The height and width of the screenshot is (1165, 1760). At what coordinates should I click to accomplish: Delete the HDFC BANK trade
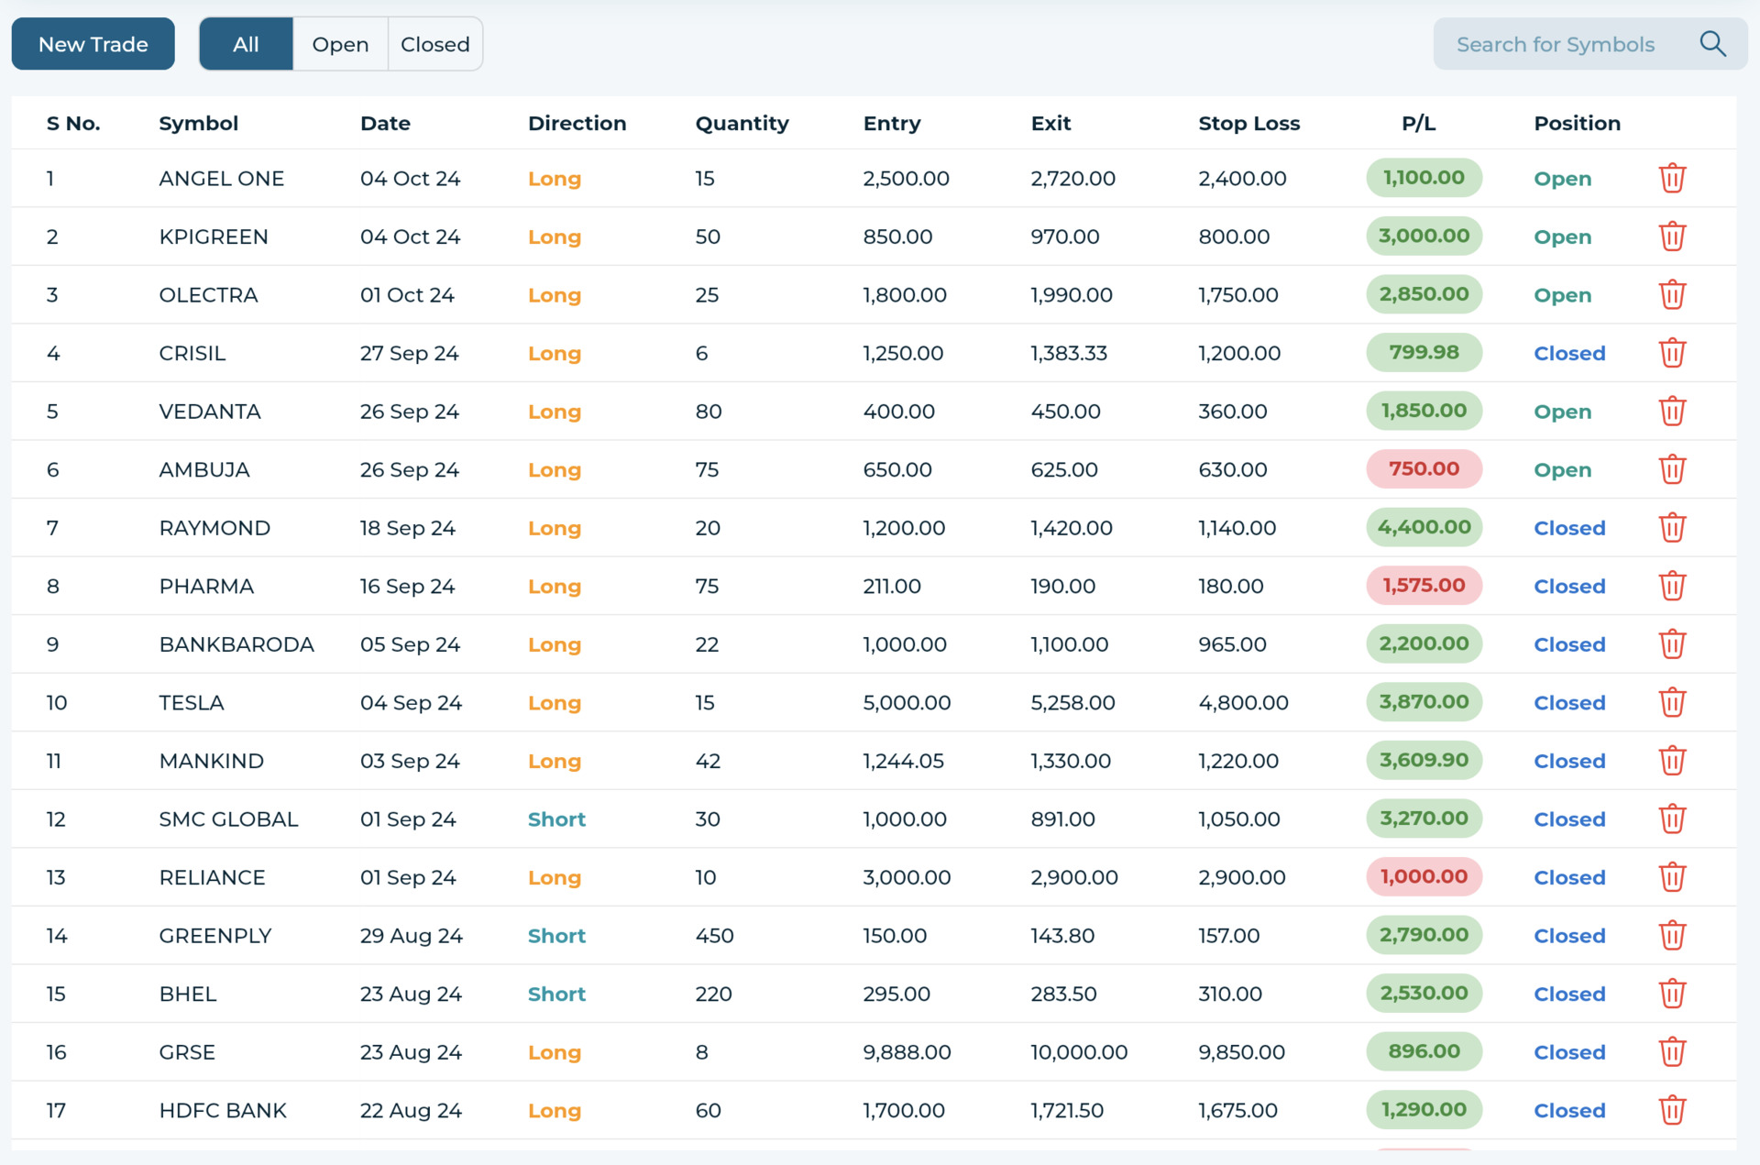coord(1672,1109)
